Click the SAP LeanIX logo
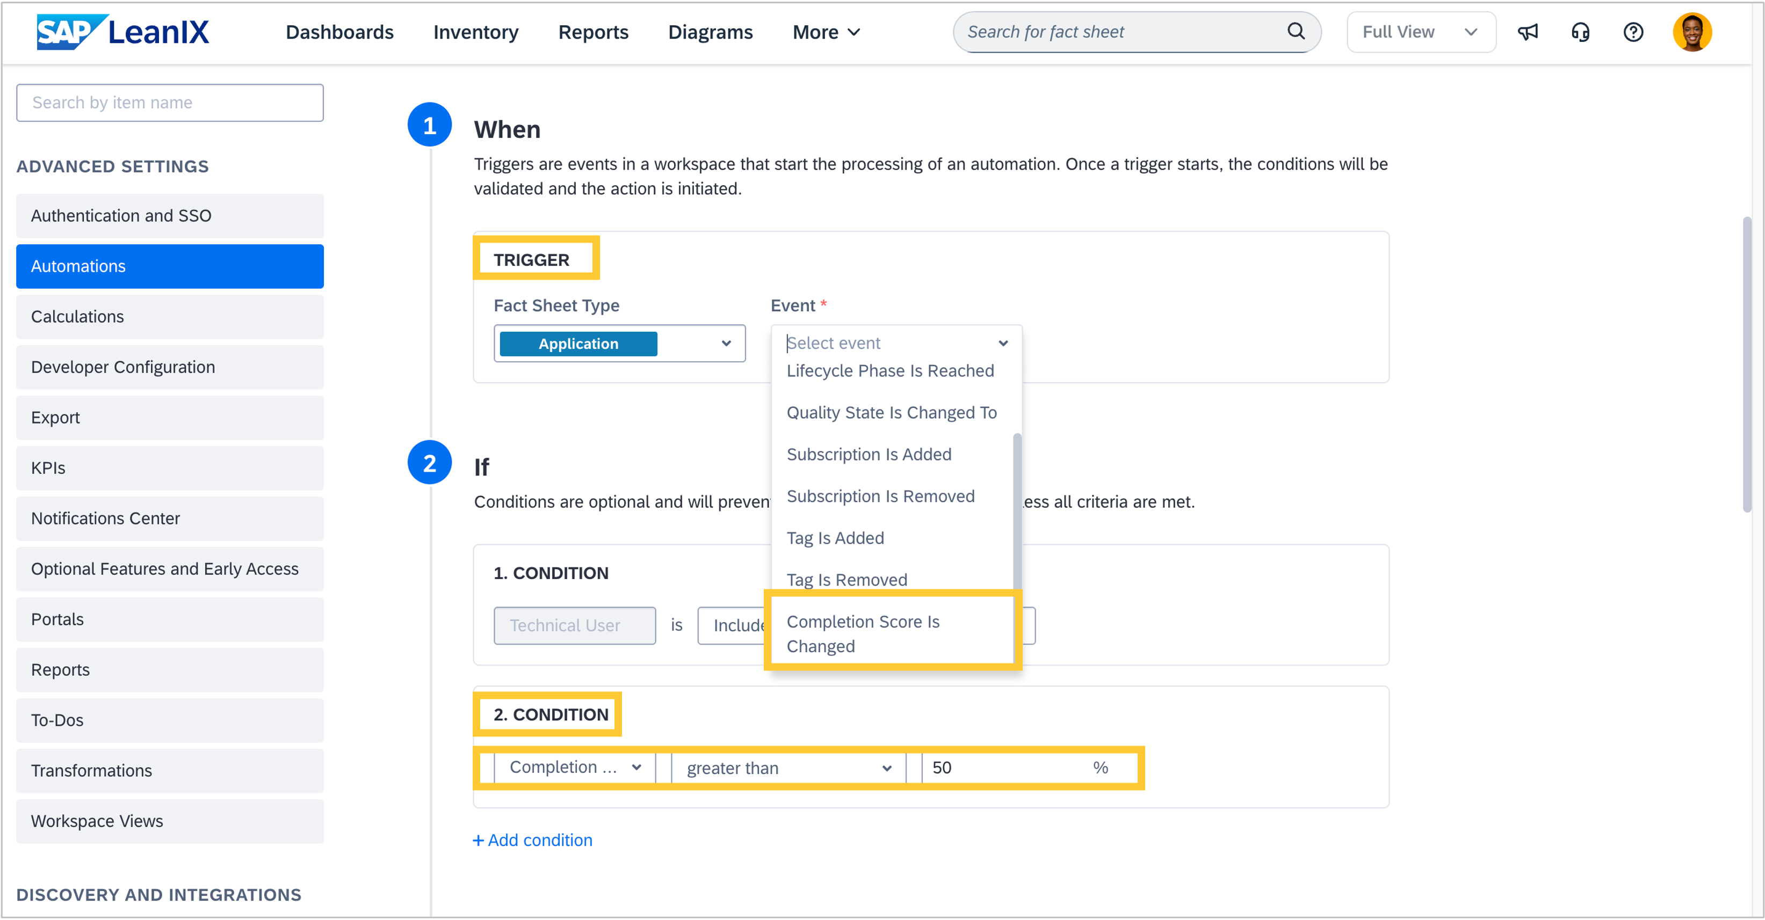The height and width of the screenshot is (920, 1765). coord(122,32)
